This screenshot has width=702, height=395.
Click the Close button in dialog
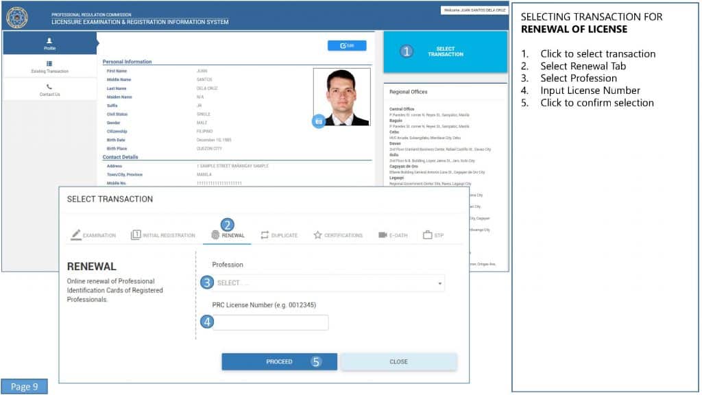(398, 361)
